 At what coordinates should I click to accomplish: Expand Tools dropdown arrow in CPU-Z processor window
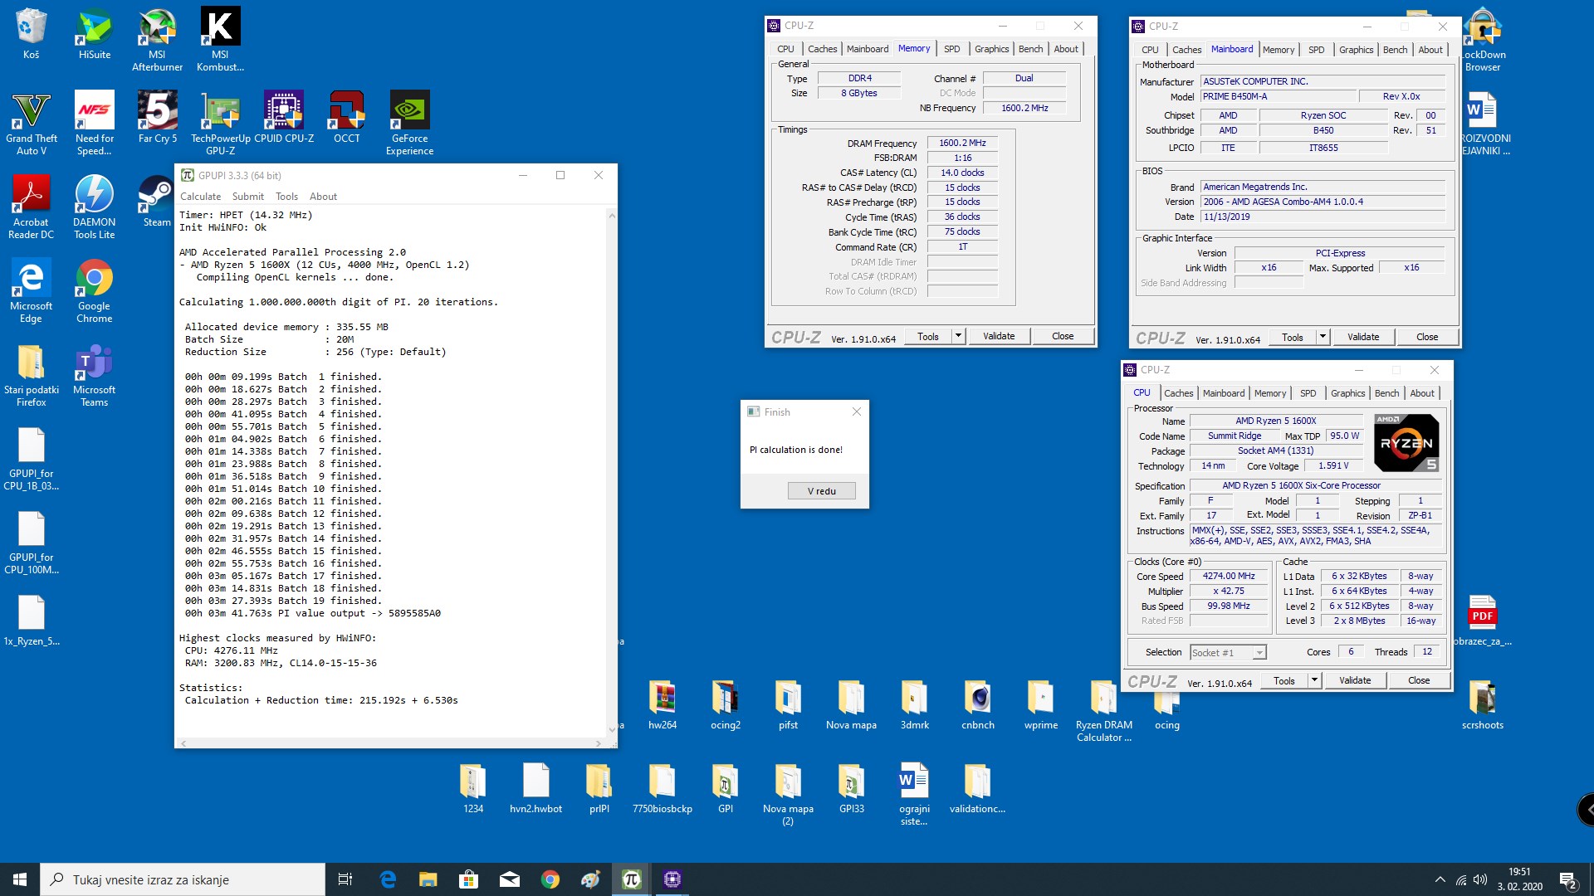click(x=1314, y=680)
